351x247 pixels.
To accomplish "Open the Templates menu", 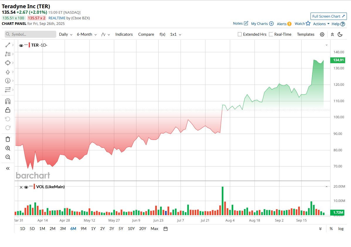I will (306, 35).
